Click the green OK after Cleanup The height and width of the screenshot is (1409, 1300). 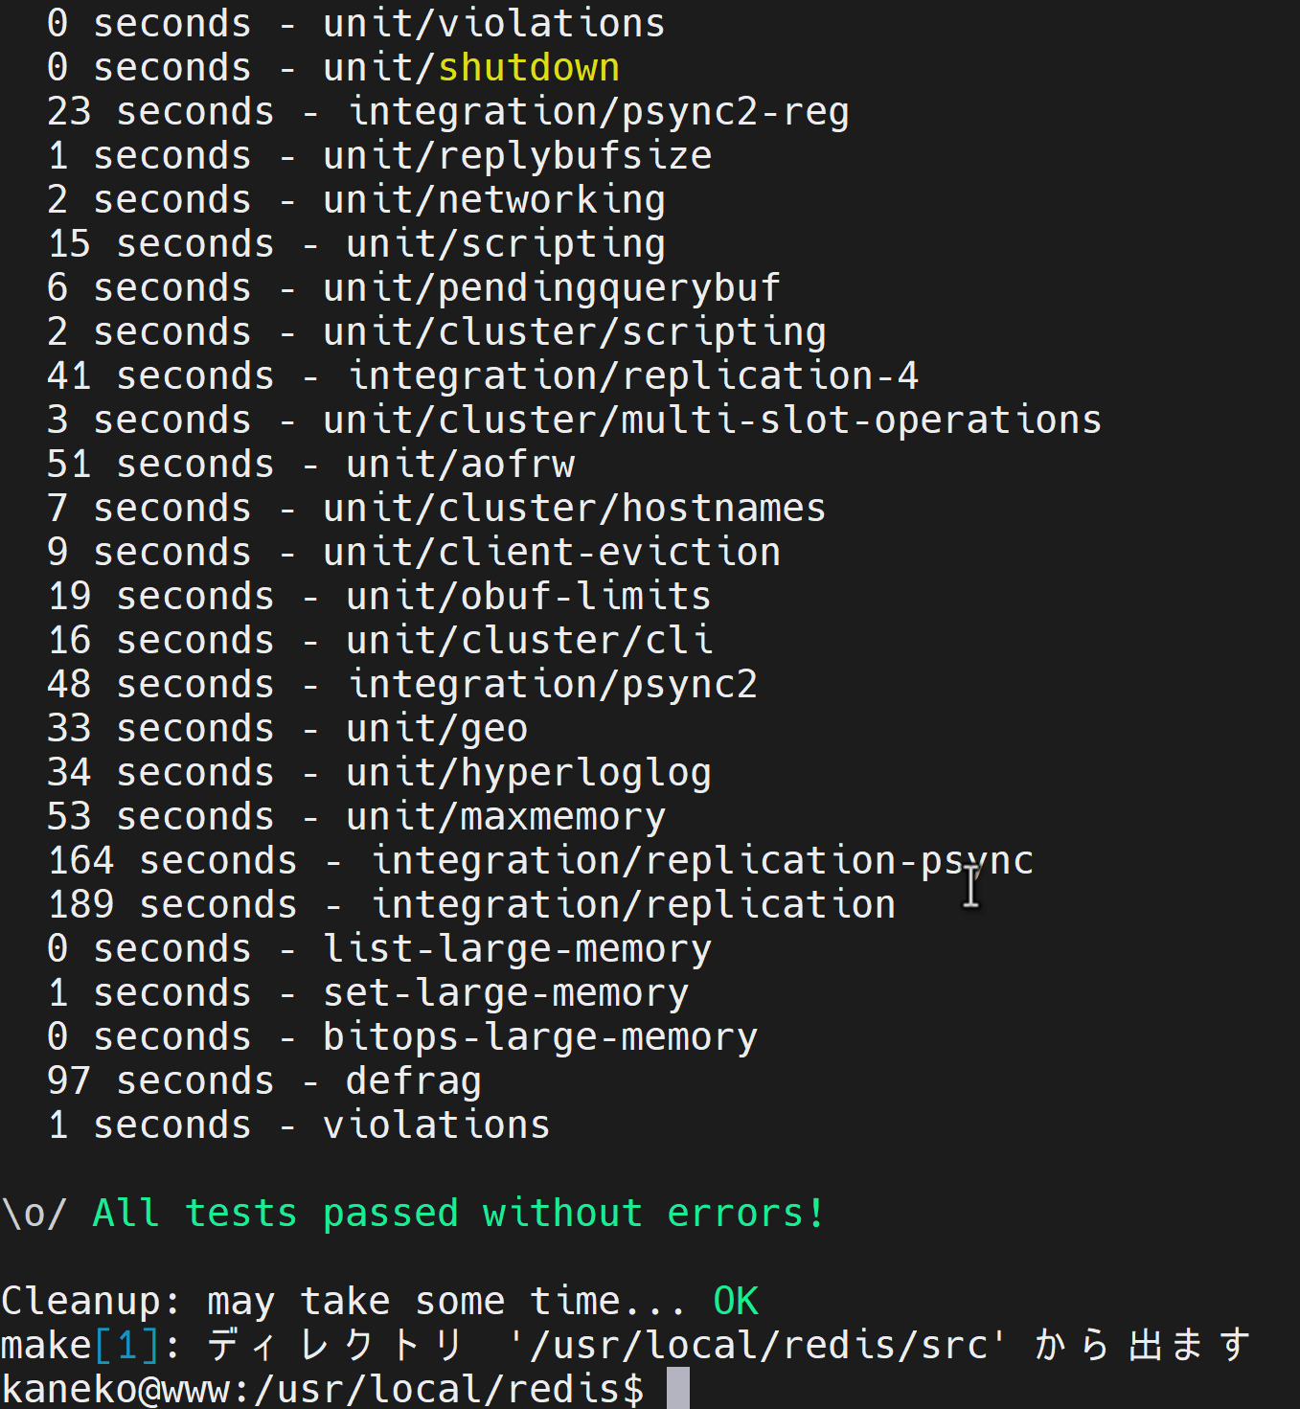pos(736,1302)
